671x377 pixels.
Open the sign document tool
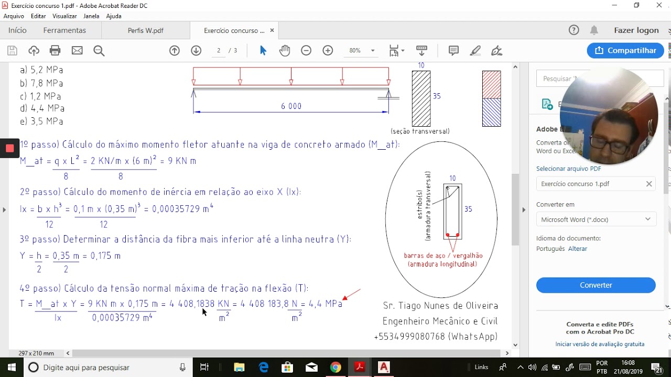(497, 51)
